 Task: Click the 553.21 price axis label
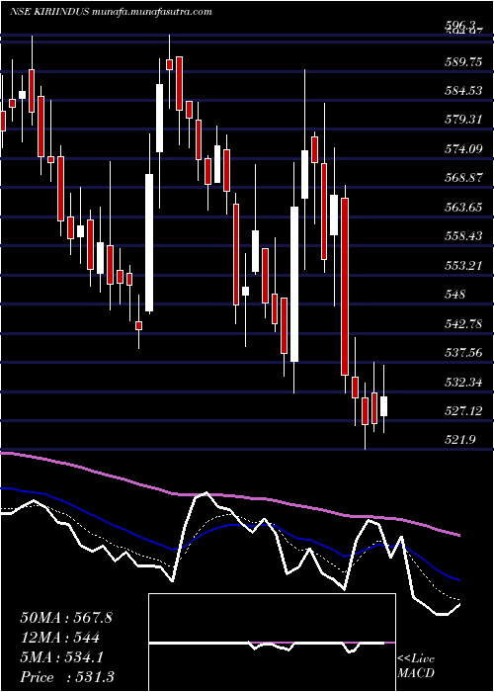[x=462, y=266]
